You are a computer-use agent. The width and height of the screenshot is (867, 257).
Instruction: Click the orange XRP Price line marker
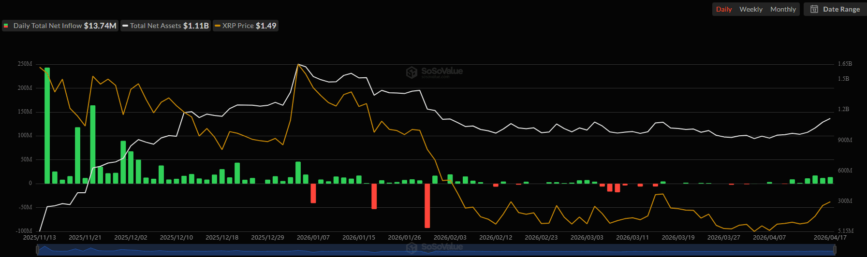pos(218,26)
